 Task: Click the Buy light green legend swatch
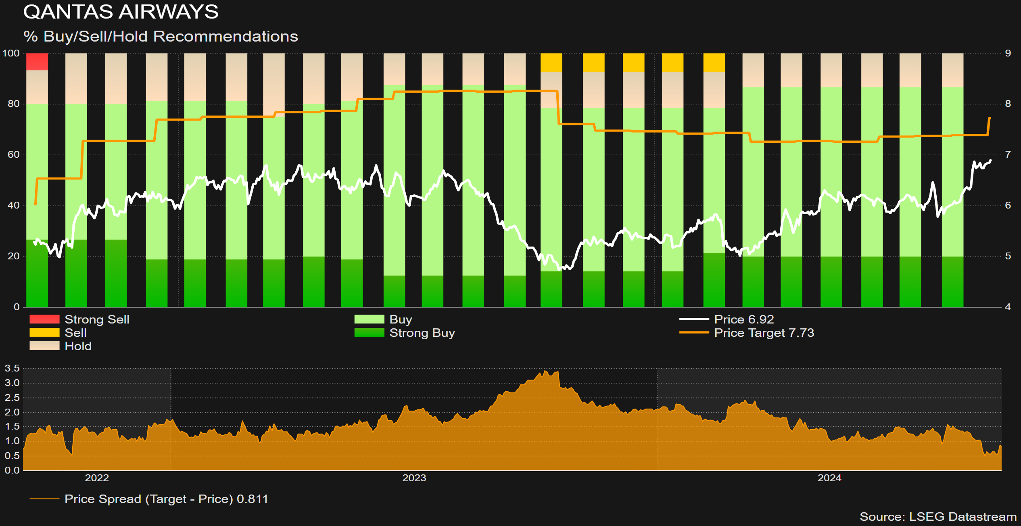(x=369, y=319)
